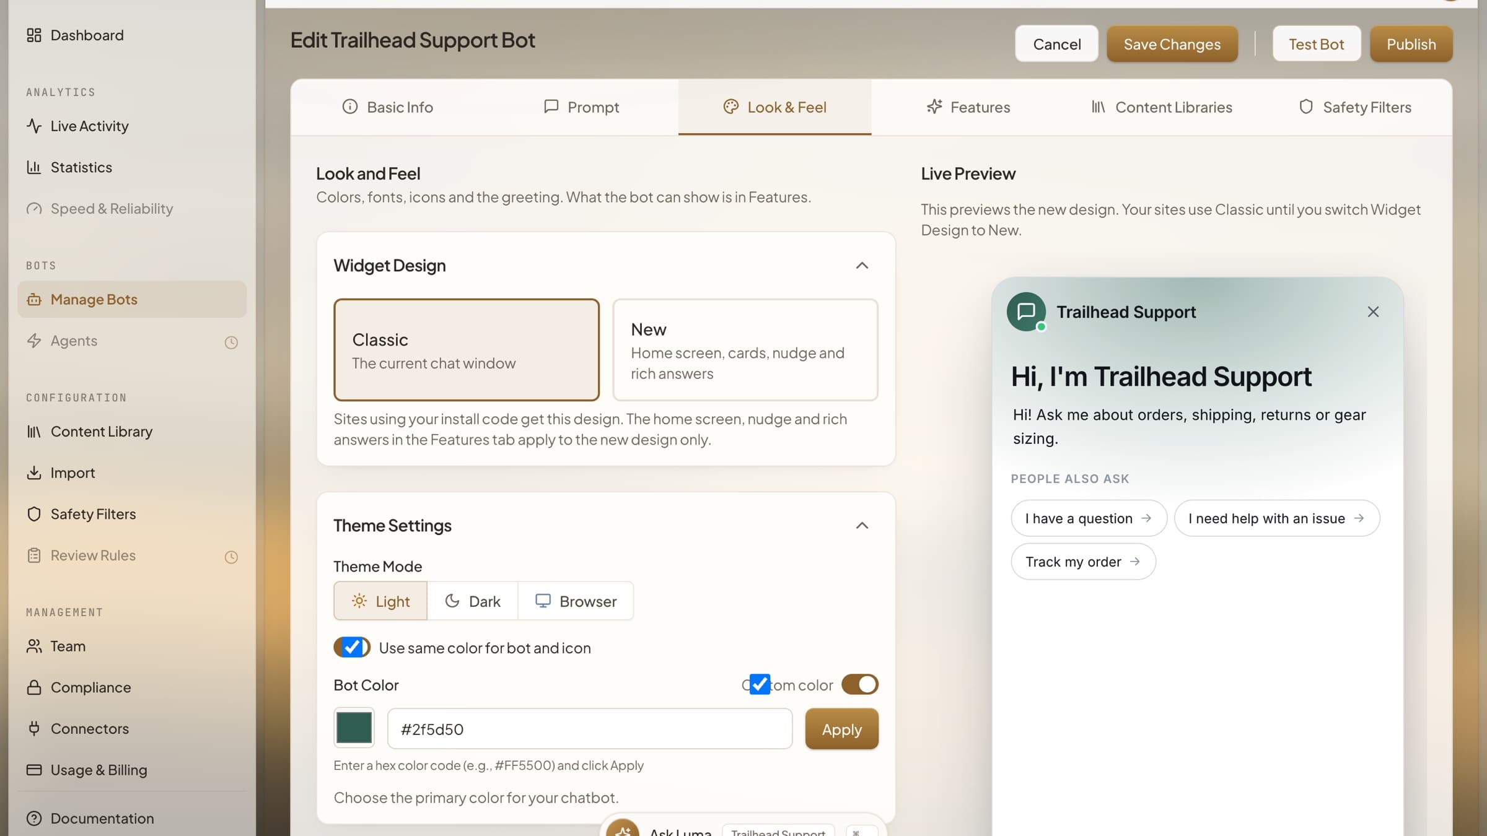The image size is (1487, 836).
Task: Toggle Use same color for bot and icon
Action: [351, 648]
